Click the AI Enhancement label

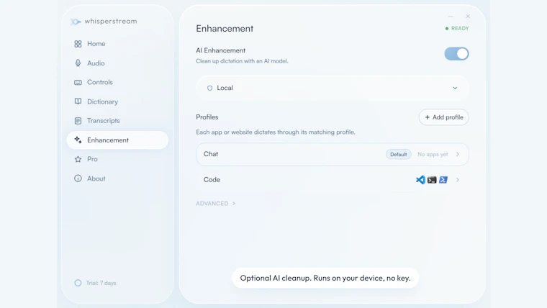[220, 50]
